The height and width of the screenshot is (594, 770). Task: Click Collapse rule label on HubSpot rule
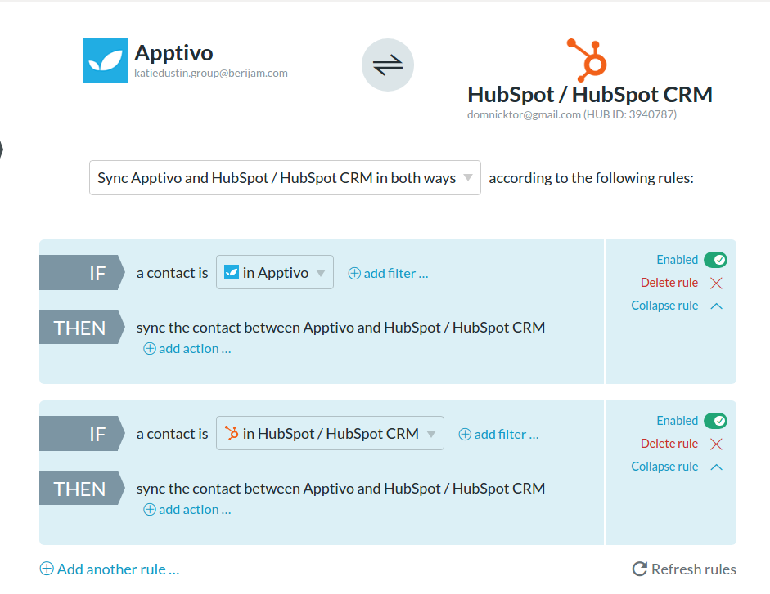tap(664, 467)
